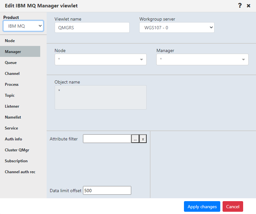Select the Channel auth rec object type
This screenshot has width=256, height=214.
(x=20, y=172)
